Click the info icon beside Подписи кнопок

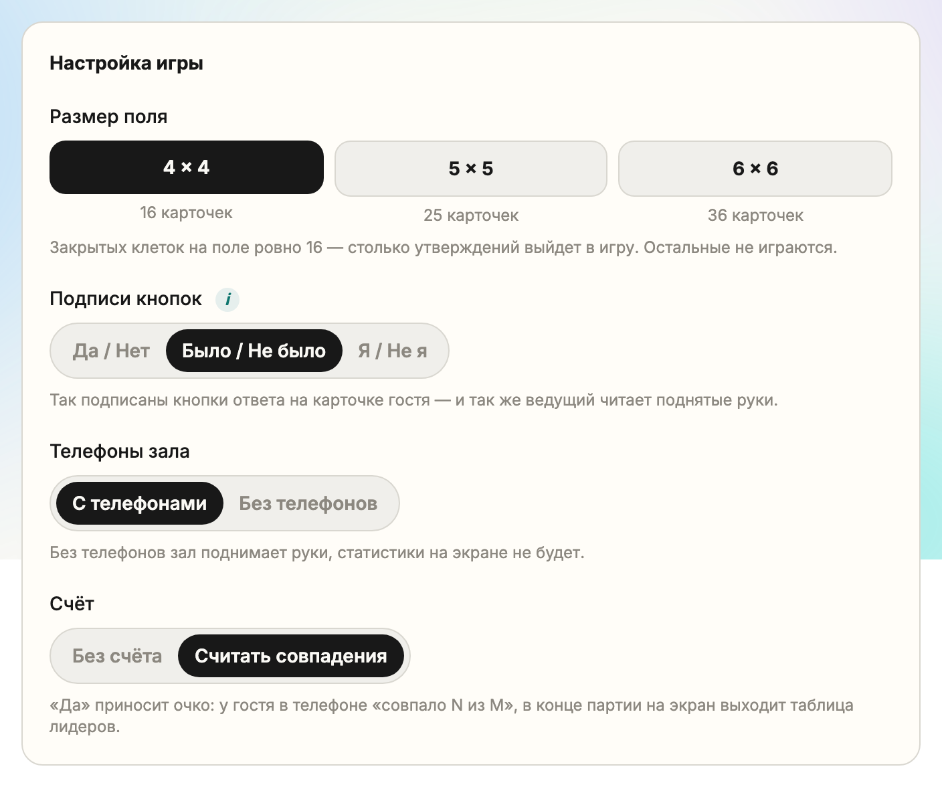tap(227, 299)
